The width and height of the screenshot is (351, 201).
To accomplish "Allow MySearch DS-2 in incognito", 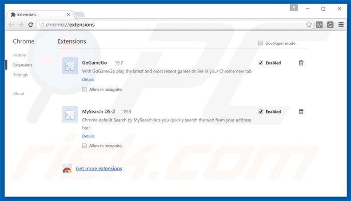I will (84, 146).
